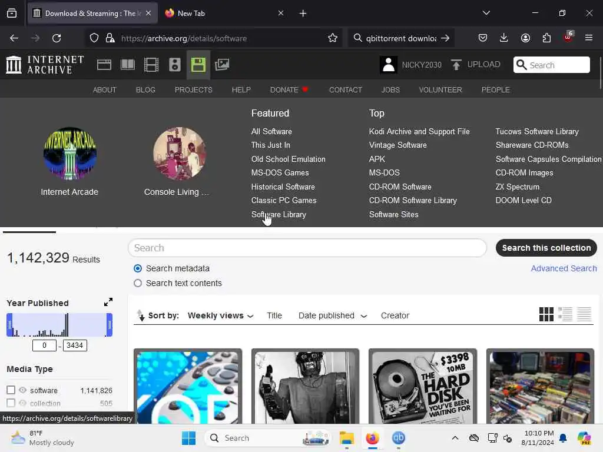The image size is (603, 452).
Task: Open the Console Living Room collection thumbnail
Action: [x=179, y=154]
